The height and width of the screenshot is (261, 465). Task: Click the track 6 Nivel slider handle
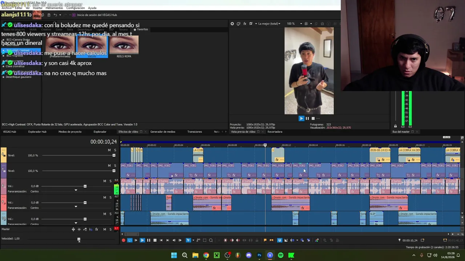114,156
